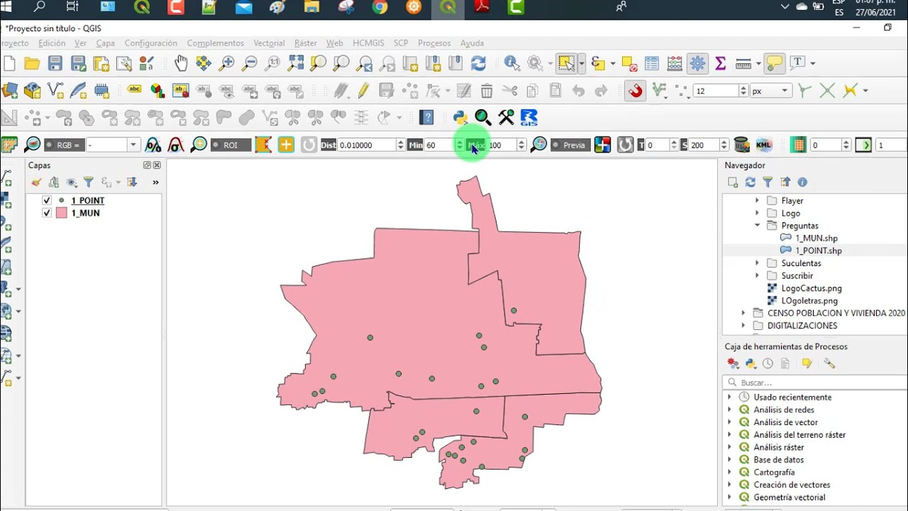Show more Capas panel tools chevron

tap(155, 182)
